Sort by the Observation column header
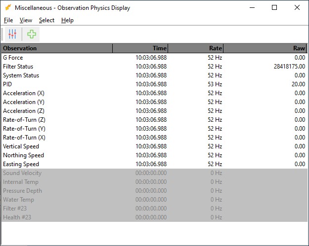This screenshot has width=309, height=246. click(x=57, y=48)
